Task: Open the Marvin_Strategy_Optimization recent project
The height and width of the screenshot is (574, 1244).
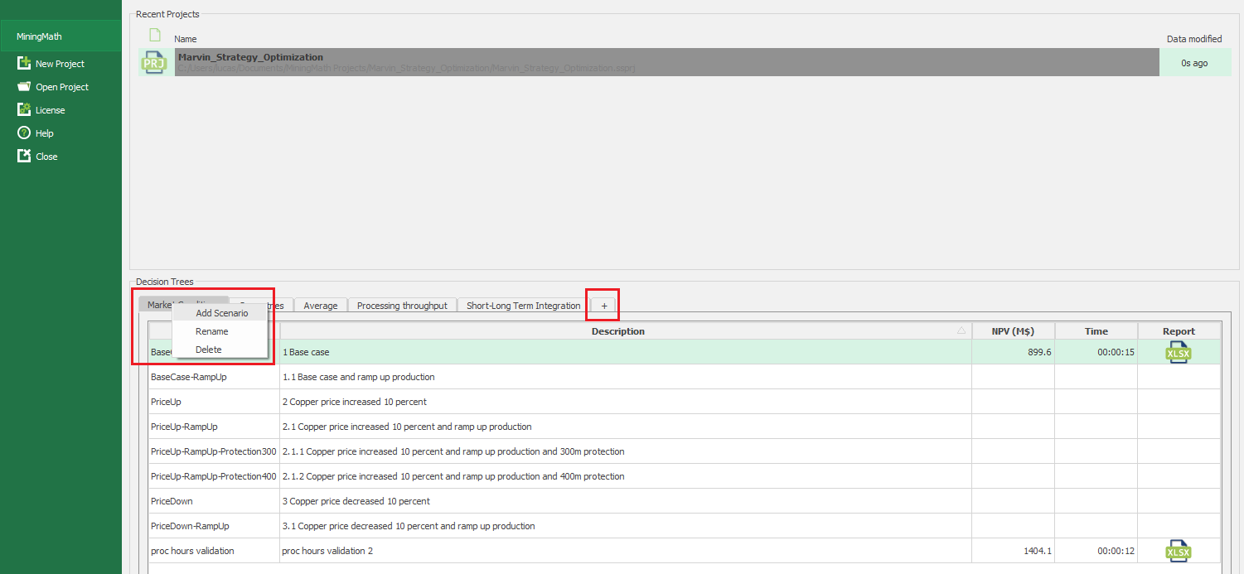Action: (250, 57)
